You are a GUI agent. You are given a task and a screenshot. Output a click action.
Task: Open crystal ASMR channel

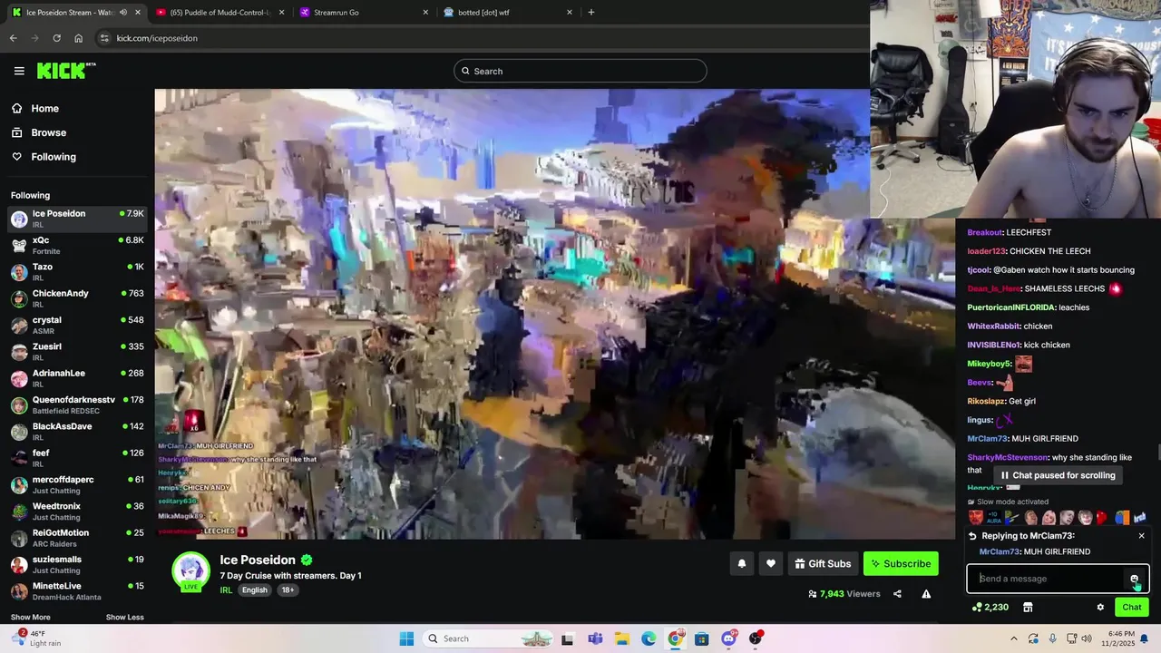pyautogui.click(x=77, y=325)
